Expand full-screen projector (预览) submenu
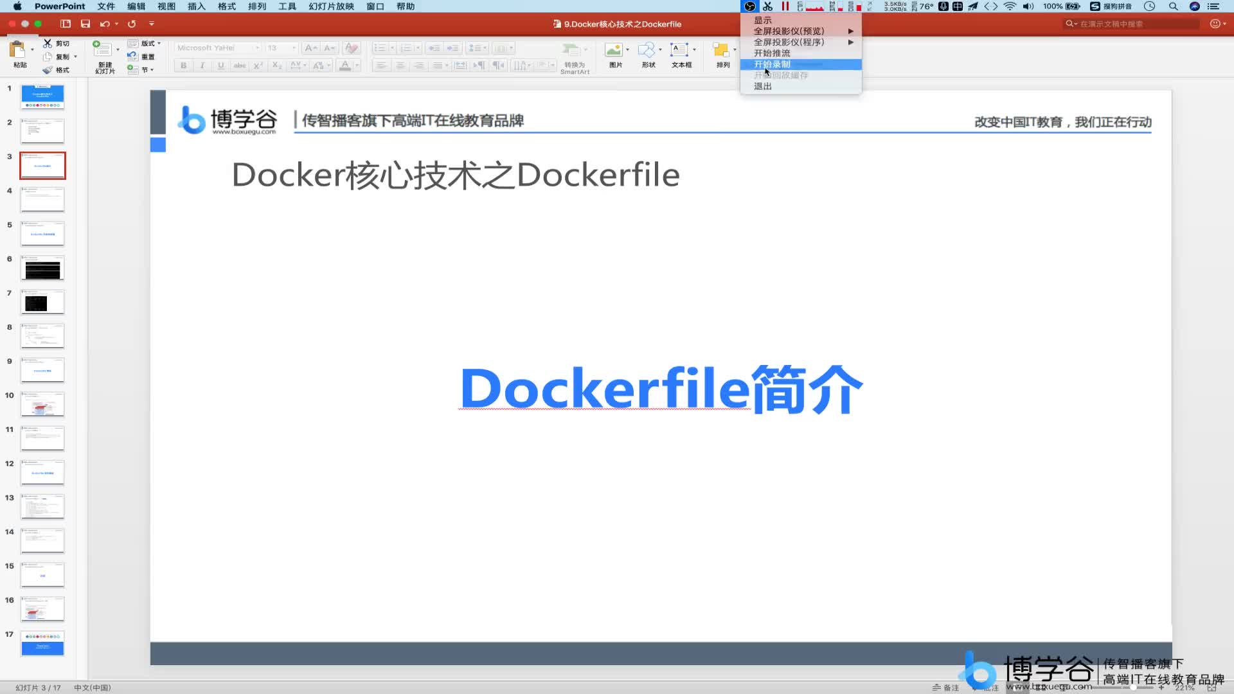 pos(801,31)
